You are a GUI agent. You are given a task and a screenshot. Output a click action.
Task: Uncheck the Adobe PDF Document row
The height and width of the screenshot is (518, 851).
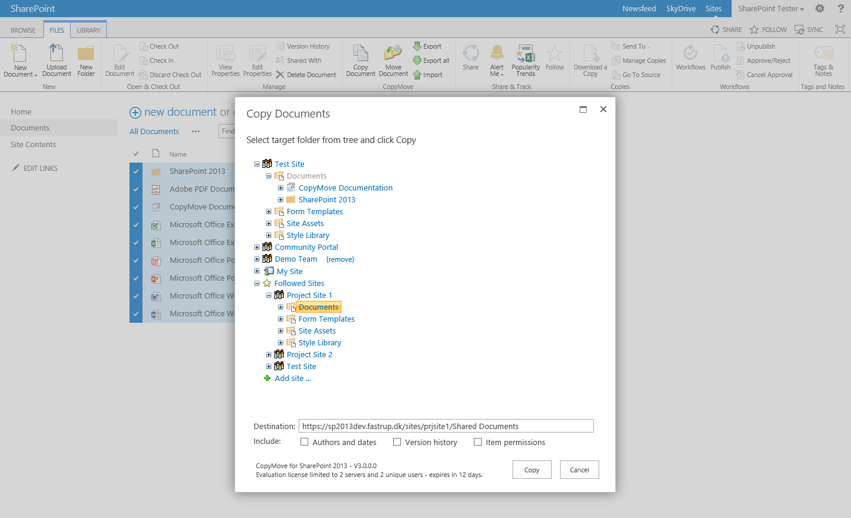(x=136, y=189)
